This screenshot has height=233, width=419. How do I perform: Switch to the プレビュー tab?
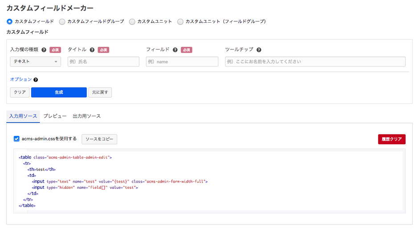pyautogui.click(x=55, y=116)
